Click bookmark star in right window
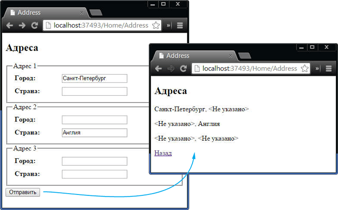Image resolution: width=338 pixels, height=210 pixels. (305, 69)
